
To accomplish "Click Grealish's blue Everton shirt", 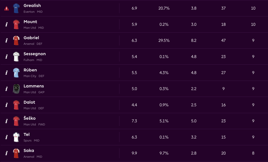I will click(x=16, y=8).
